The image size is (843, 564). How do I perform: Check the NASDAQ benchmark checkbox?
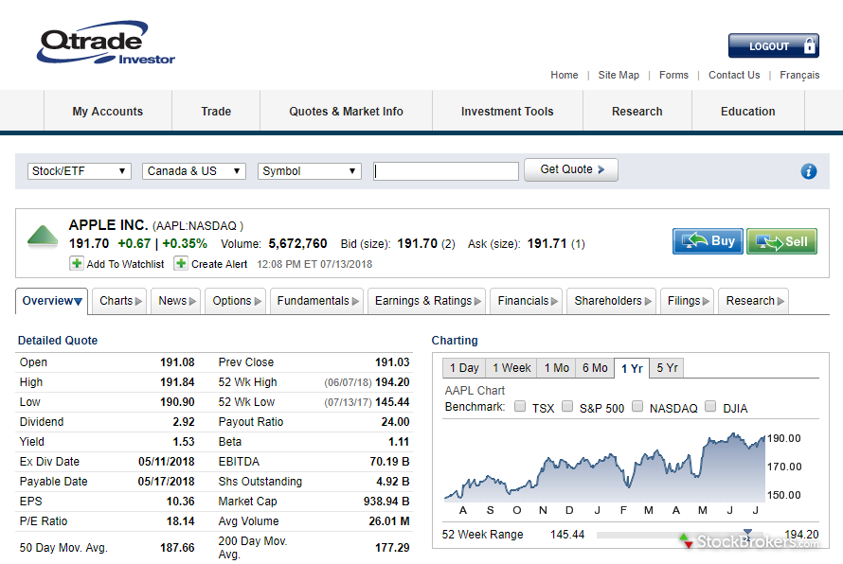coord(637,407)
